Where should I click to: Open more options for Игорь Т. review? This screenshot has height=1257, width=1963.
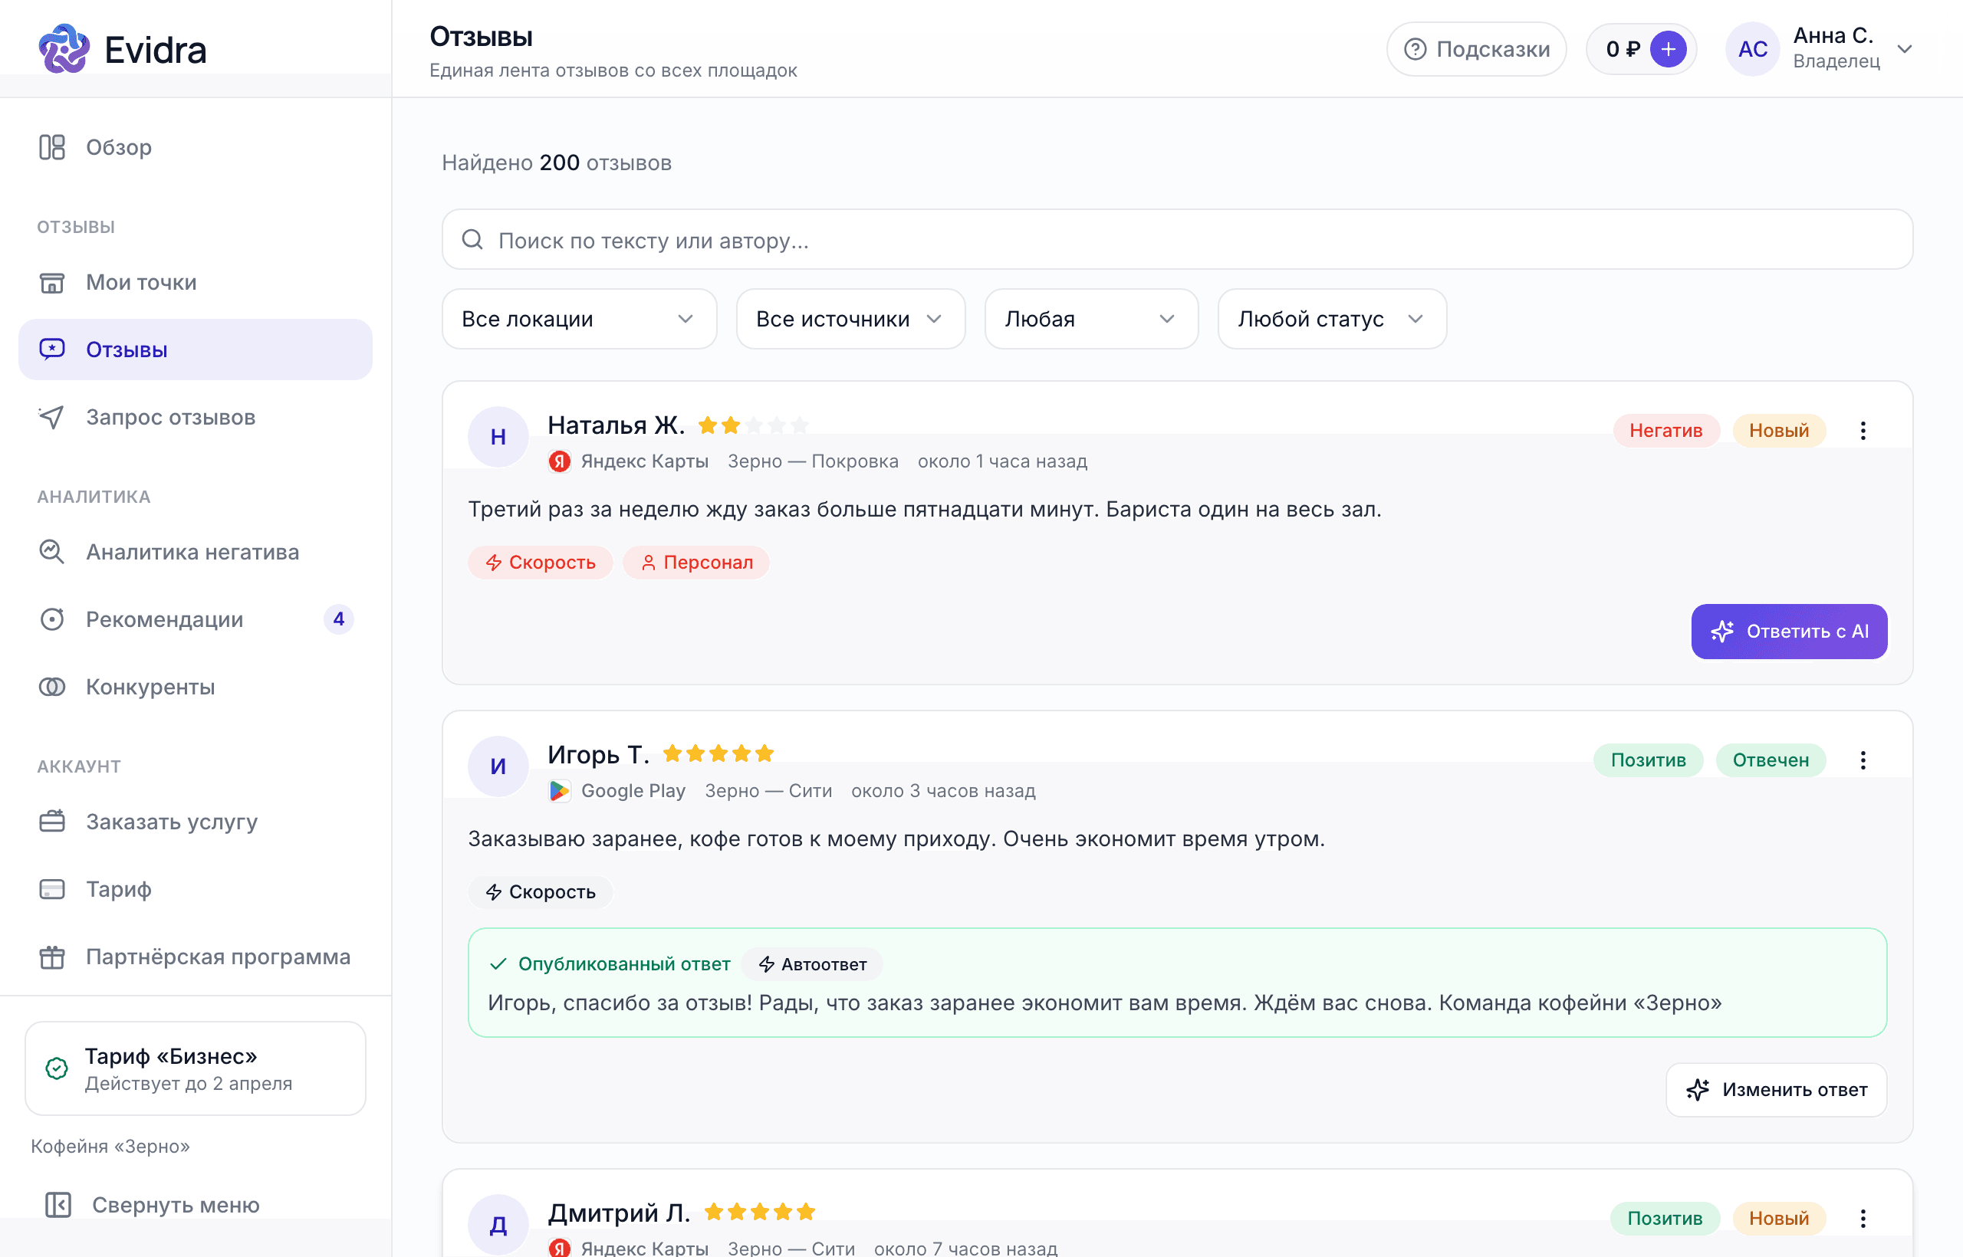point(1863,760)
